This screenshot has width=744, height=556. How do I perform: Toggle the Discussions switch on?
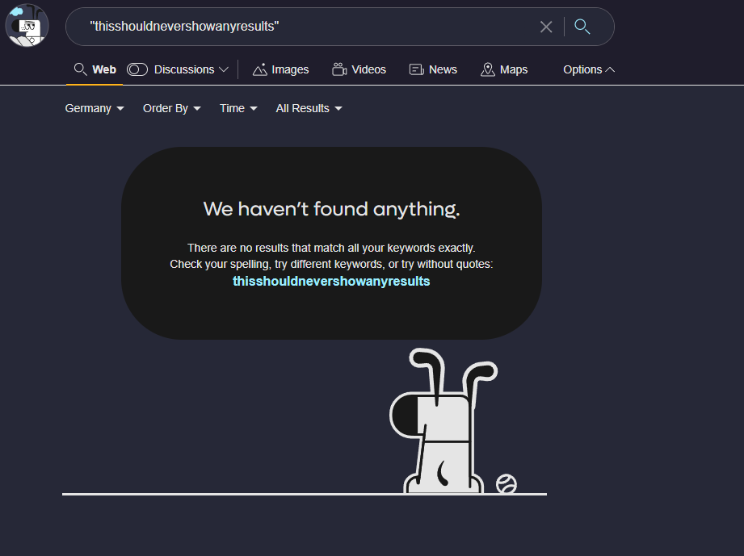137,69
